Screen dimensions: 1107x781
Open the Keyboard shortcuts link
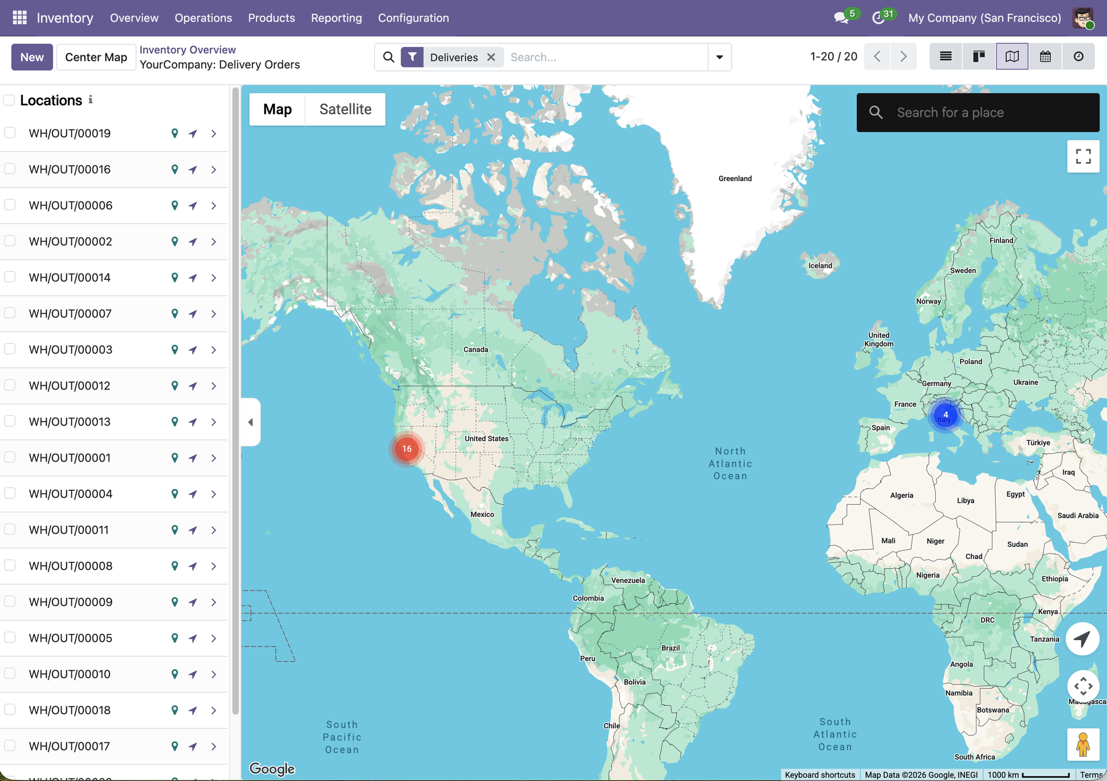coord(819,775)
